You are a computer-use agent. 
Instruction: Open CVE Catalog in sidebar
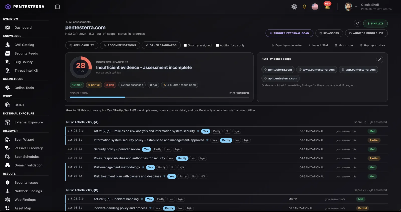pos(24,45)
